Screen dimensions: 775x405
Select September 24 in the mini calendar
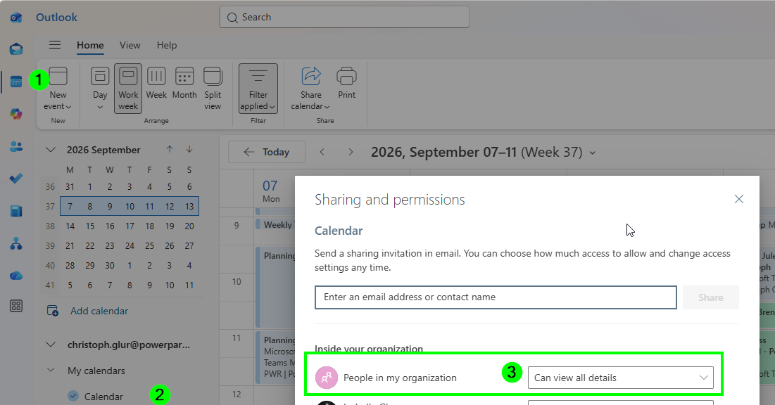tap(130, 246)
